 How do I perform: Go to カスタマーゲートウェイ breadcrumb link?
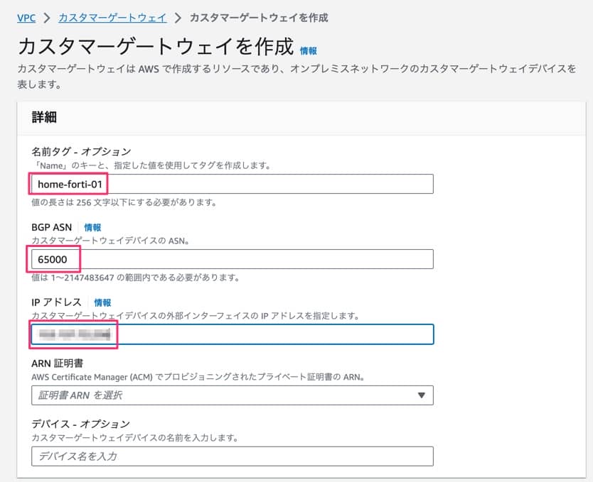(112, 18)
